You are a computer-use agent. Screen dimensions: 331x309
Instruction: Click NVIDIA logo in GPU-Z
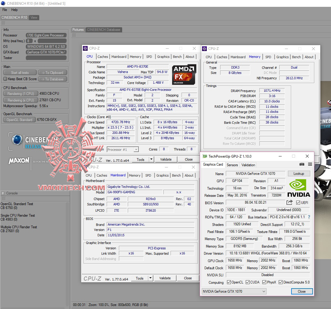click(x=299, y=188)
